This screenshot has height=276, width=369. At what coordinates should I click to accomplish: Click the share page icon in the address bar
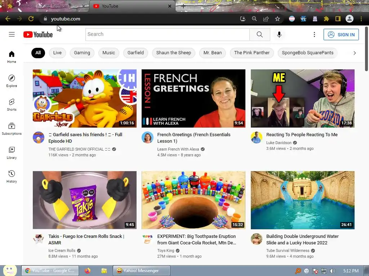click(x=266, y=19)
